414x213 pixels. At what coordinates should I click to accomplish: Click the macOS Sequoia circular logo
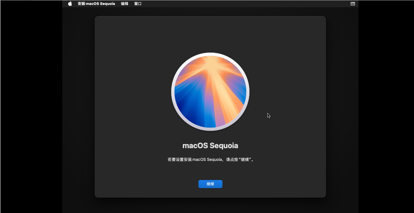pyautogui.click(x=210, y=92)
